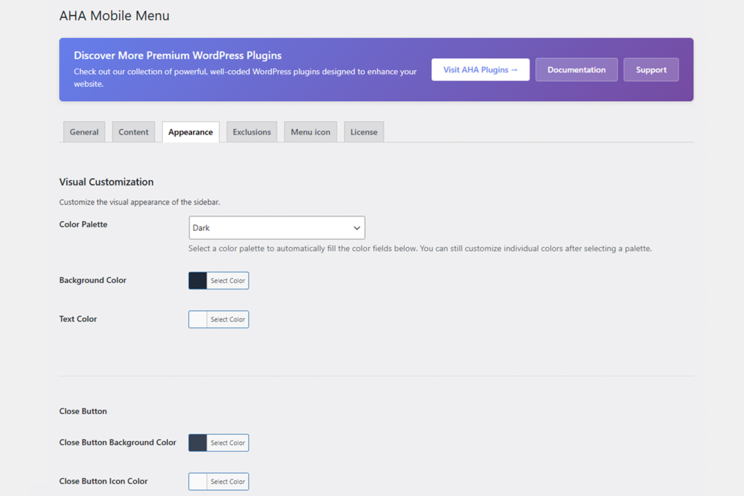Switch to the General tab
The height and width of the screenshot is (496, 744).
pyautogui.click(x=84, y=132)
